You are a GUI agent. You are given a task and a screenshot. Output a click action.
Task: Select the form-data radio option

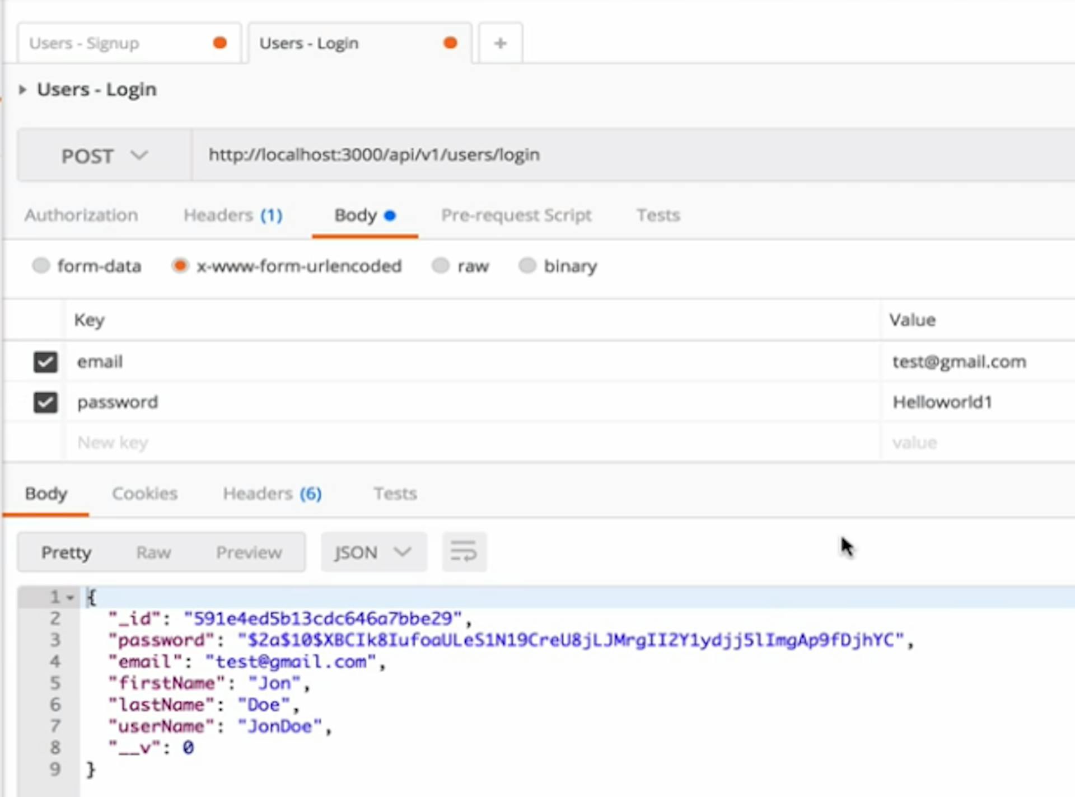tap(41, 265)
